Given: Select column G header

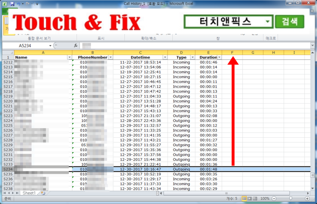Looking at the screenshot, I should tap(253, 53).
